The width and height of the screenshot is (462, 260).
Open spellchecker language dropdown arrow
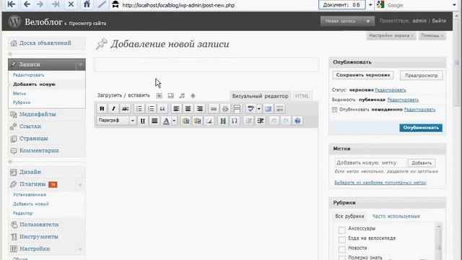point(258,109)
